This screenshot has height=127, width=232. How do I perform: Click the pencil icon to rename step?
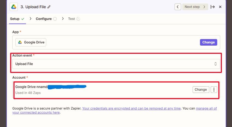pyautogui.click(x=49, y=7)
